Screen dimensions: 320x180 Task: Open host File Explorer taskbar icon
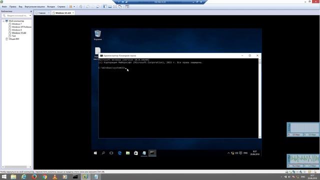pos(13,176)
